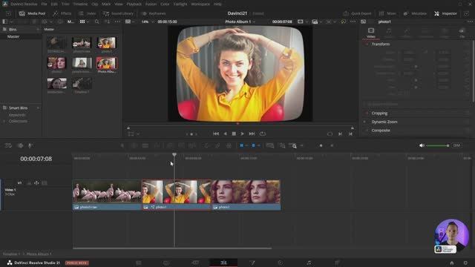Expand the Collections smart bin
475x267 pixels.
4,121
